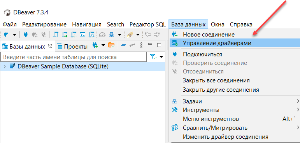Open dropdown arrow beside highlighter pen icon
Image resolution: width=300 pixels, height=143 pixels.
coord(138,35)
